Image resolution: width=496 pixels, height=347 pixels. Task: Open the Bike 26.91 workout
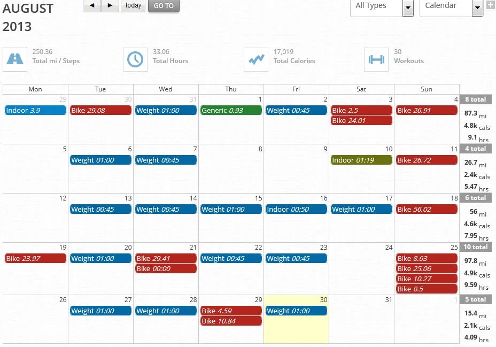coord(427,110)
